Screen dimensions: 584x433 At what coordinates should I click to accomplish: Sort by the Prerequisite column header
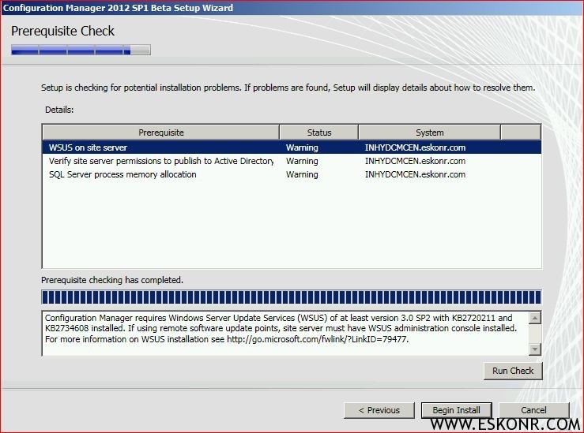point(161,133)
